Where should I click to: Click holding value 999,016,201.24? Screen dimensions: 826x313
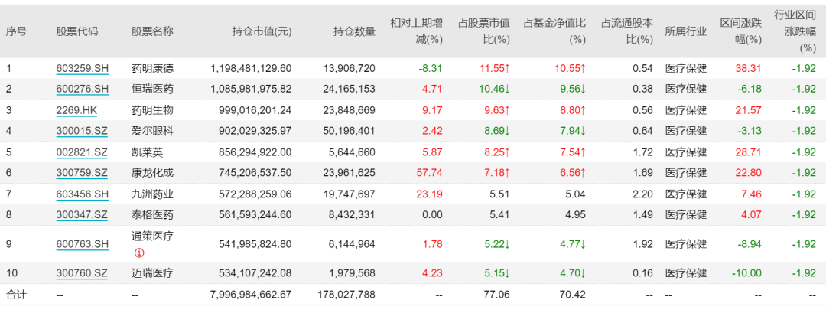255,110
